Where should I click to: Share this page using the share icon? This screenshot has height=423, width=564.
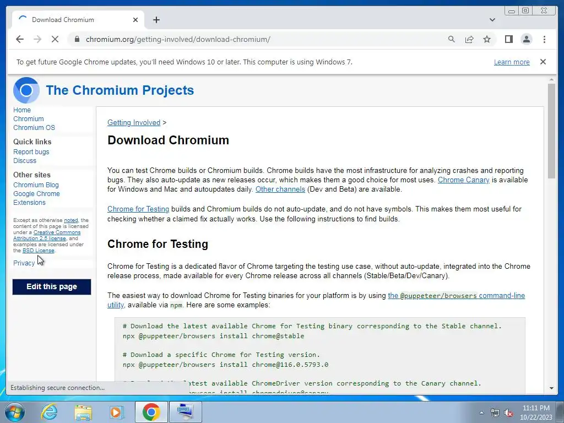click(469, 39)
